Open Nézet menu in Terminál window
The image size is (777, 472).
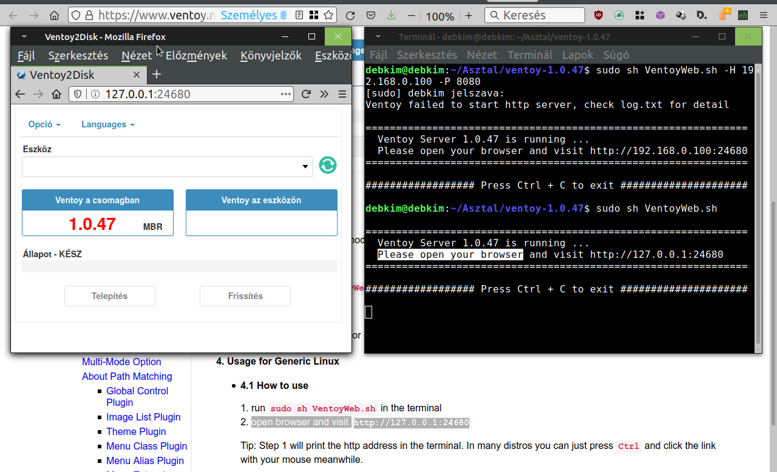[481, 55]
